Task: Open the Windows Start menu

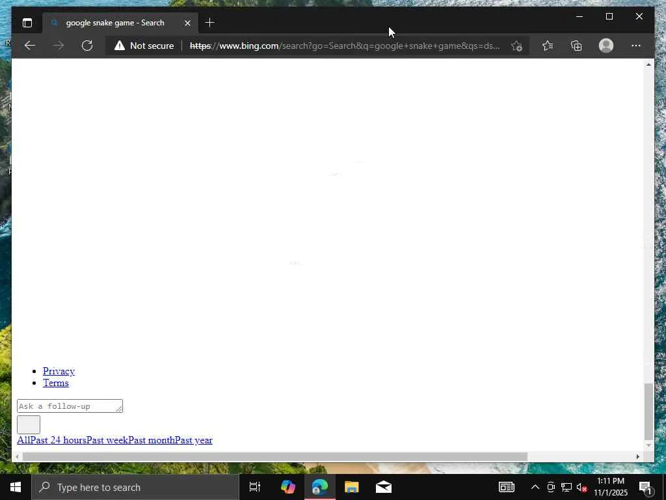Action: (16, 487)
